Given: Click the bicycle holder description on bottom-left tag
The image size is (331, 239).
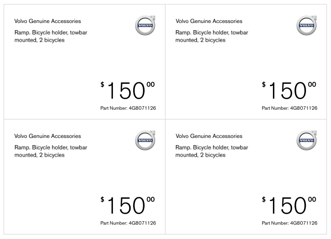Looking at the screenshot, I should point(50,151).
